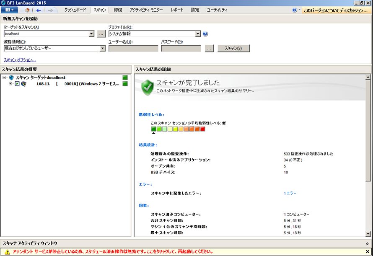
Task: Select the Windows 7 computer tree row
Action: (78, 84)
